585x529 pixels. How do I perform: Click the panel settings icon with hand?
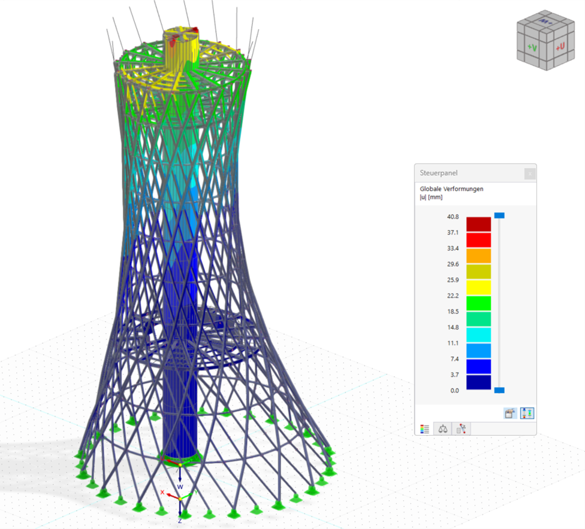tap(510, 413)
